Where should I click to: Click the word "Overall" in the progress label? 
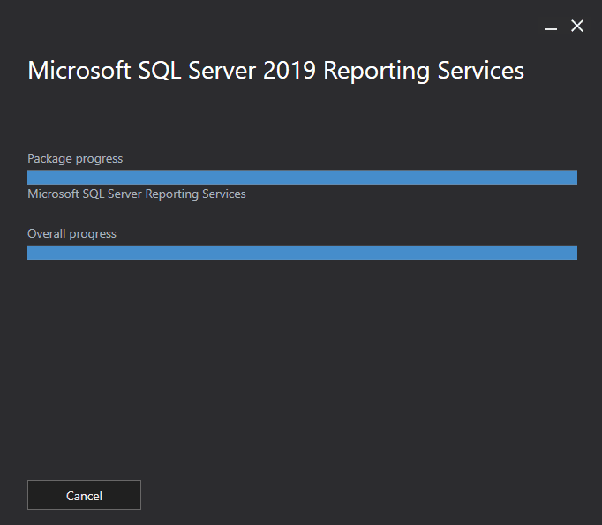(x=46, y=234)
